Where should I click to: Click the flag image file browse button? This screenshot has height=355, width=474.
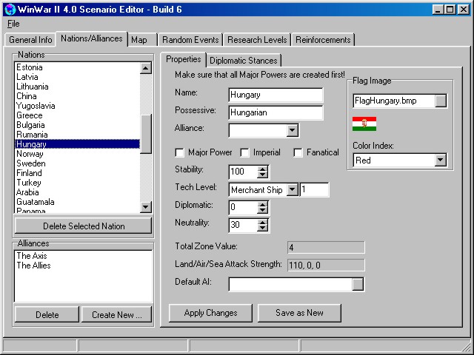[x=441, y=101]
